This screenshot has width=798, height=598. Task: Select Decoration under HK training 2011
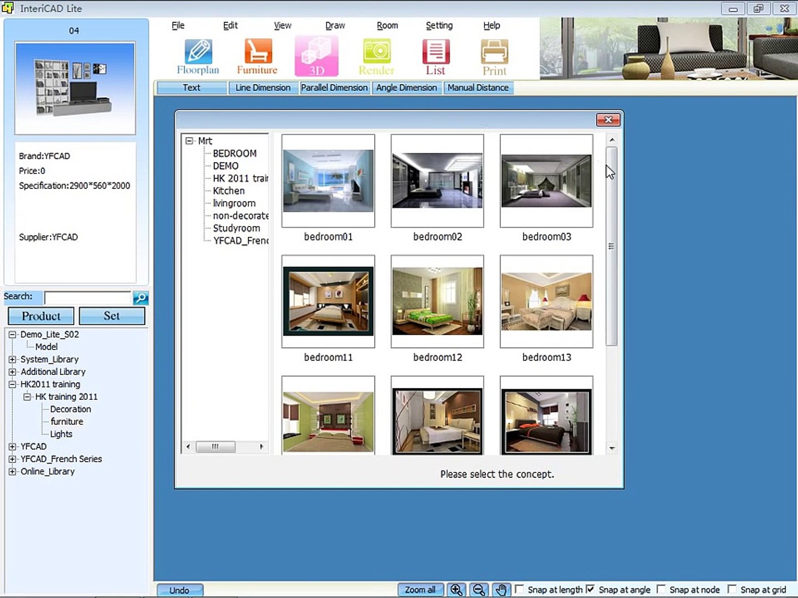coord(70,409)
